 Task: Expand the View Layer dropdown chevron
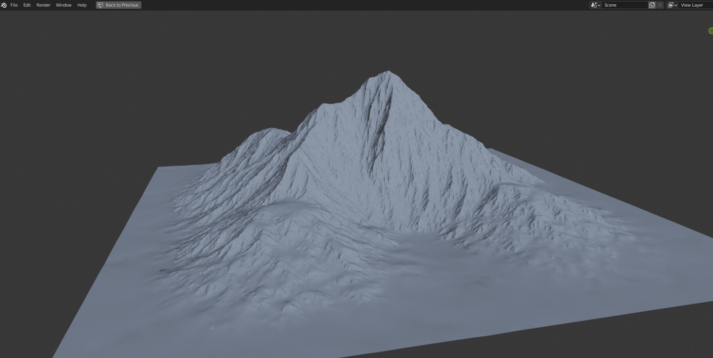click(676, 5)
